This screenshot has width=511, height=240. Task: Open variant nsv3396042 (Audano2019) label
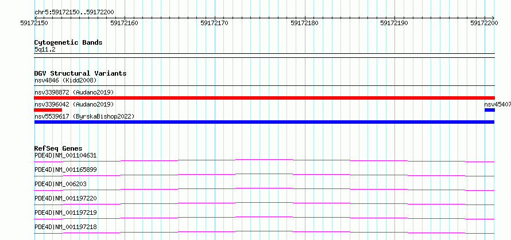coord(74,104)
